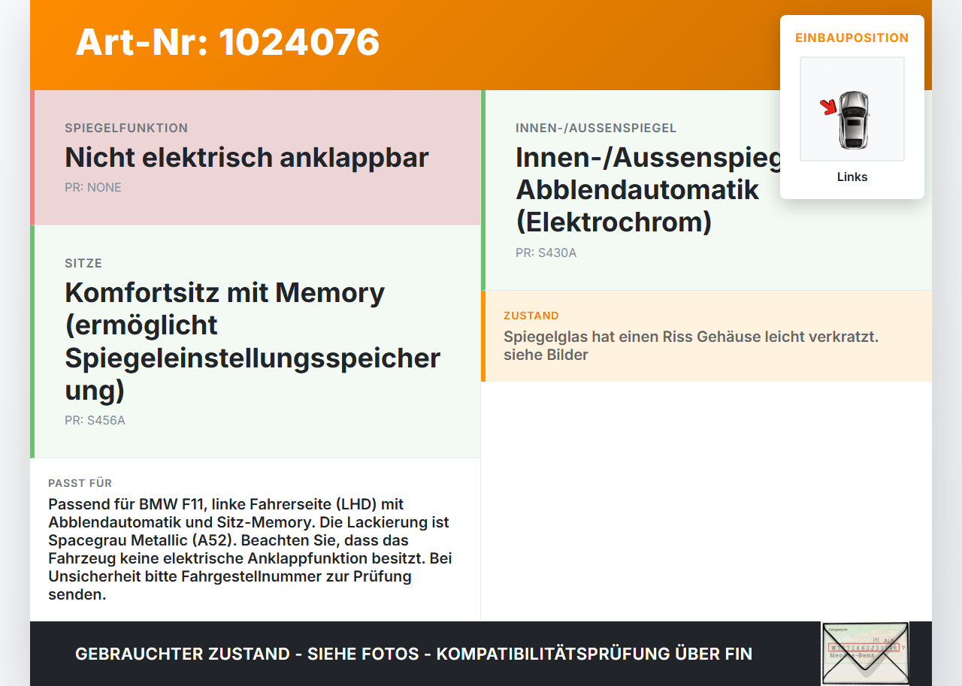Click the Links caption below the car
This screenshot has height=686, width=962.
pos(852,177)
